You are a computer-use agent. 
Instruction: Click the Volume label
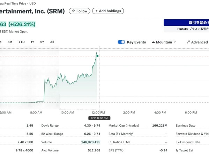coord(46,142)
